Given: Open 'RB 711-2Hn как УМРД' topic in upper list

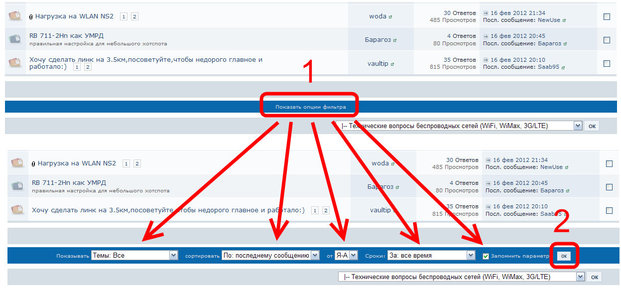Looking at the screenshot, I should (66, 36).
